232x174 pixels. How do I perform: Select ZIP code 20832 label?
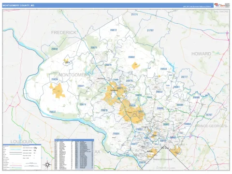tap(159, 92)
